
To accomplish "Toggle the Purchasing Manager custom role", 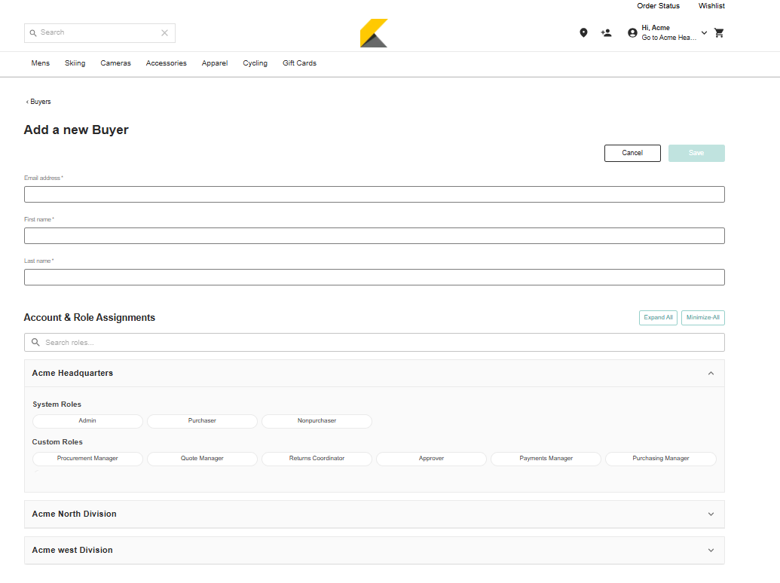I will [661, 459].
